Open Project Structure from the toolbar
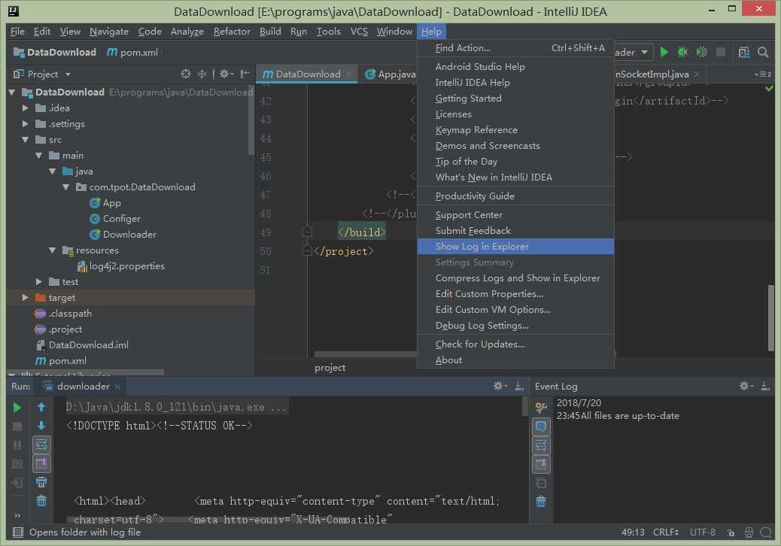 click(x=743, y=52)
